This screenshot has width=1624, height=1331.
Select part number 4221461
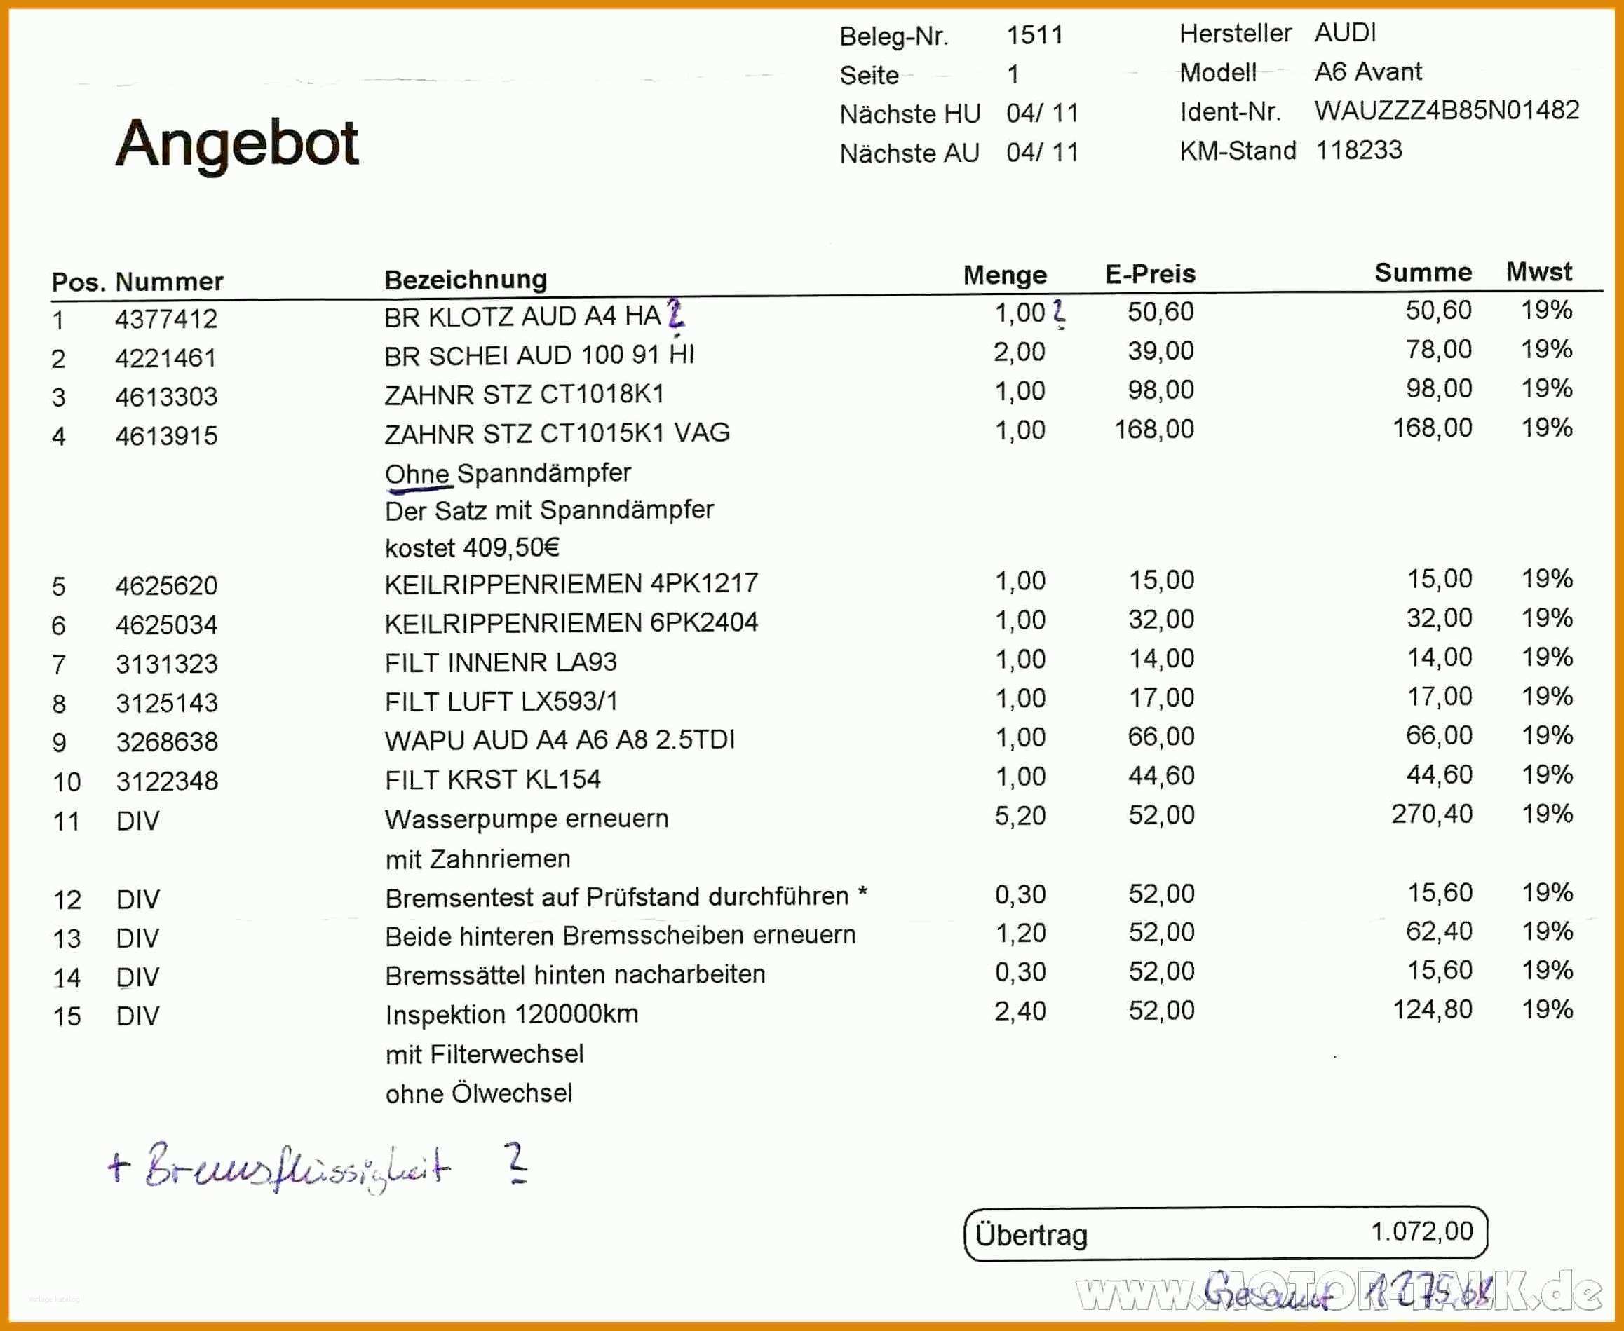tap(166, 358)
